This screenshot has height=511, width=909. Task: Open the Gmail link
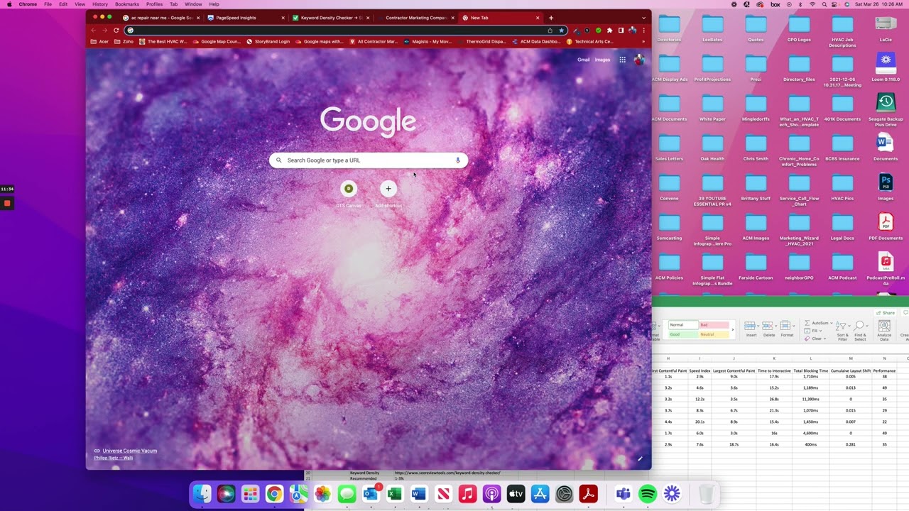583,60
